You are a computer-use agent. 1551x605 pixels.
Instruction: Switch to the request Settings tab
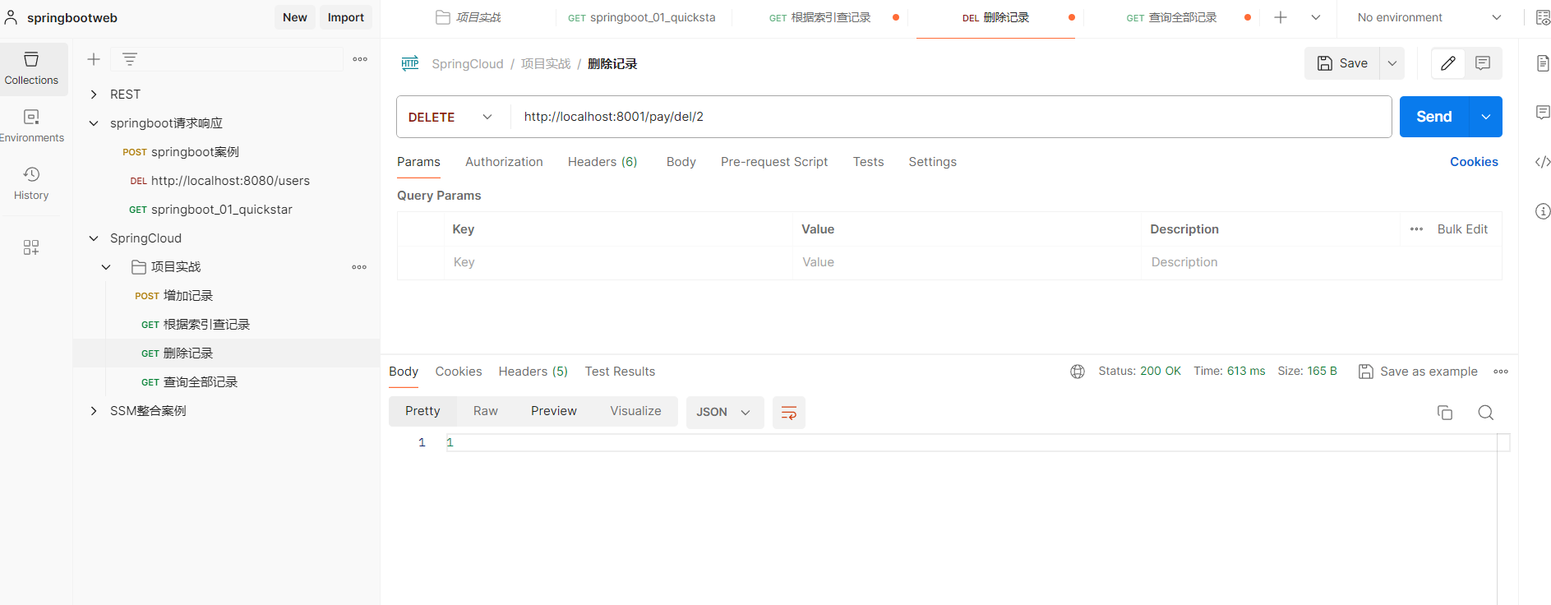pyautogui.click(x=932, y=162)
